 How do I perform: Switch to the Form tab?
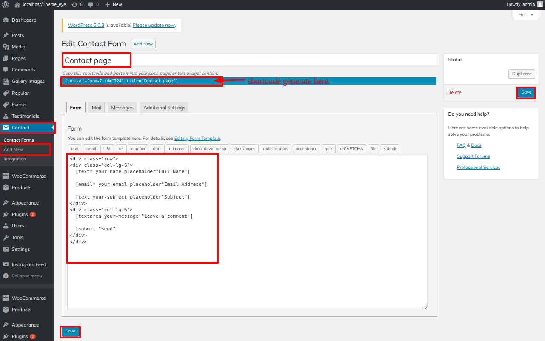point(76,108)
